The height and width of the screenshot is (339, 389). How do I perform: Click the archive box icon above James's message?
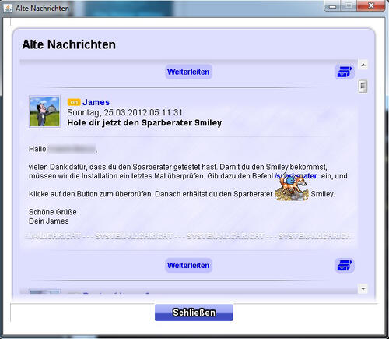(x=345, y=72)
